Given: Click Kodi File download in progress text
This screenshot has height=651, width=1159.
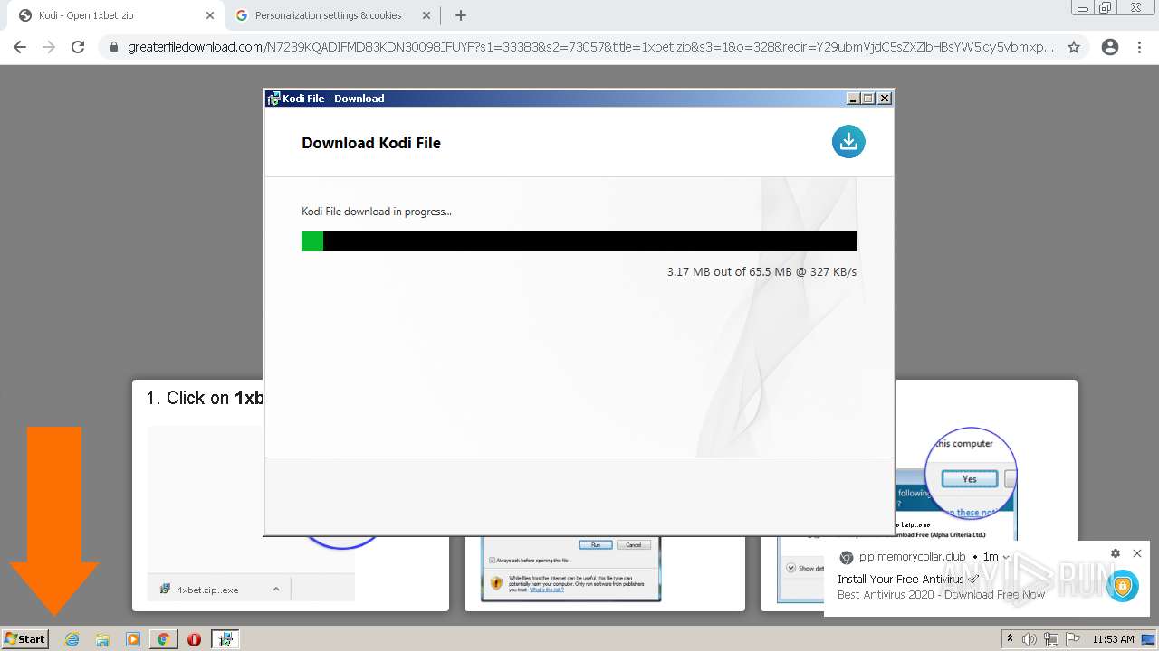Looking at the screenshot, I should (x=377, y=212).
